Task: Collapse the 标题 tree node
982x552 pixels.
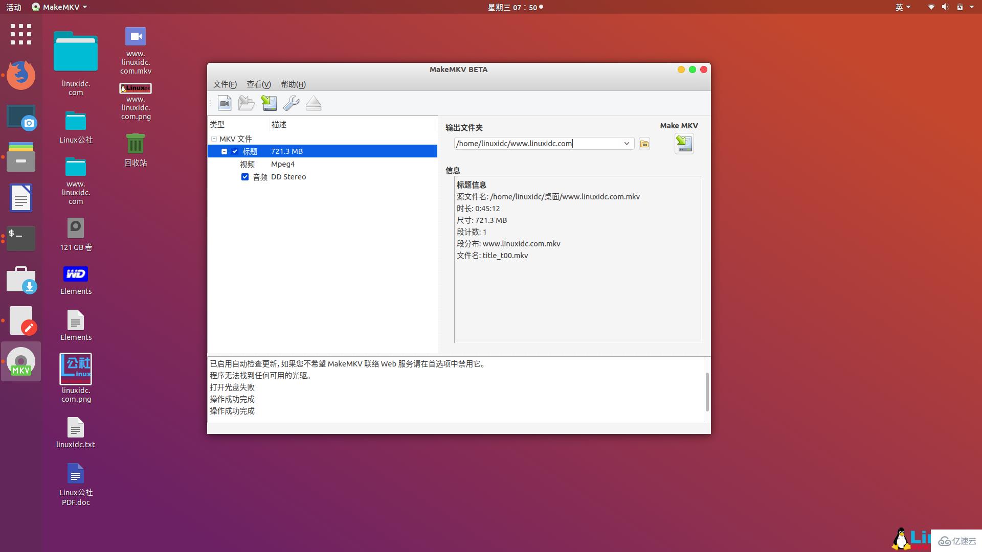Action: click(x=224, y=151)
